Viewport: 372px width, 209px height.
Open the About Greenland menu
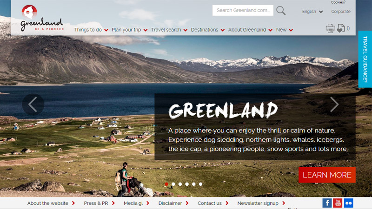250,30
